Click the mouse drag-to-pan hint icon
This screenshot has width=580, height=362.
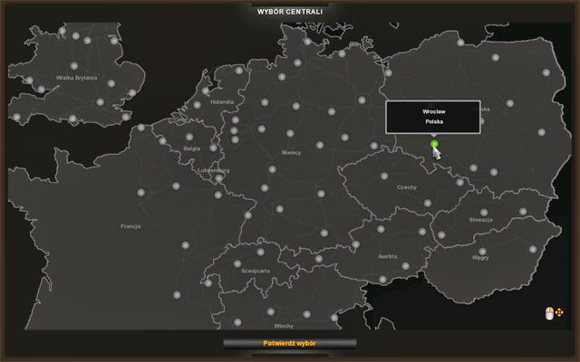(x=554, y=313)
